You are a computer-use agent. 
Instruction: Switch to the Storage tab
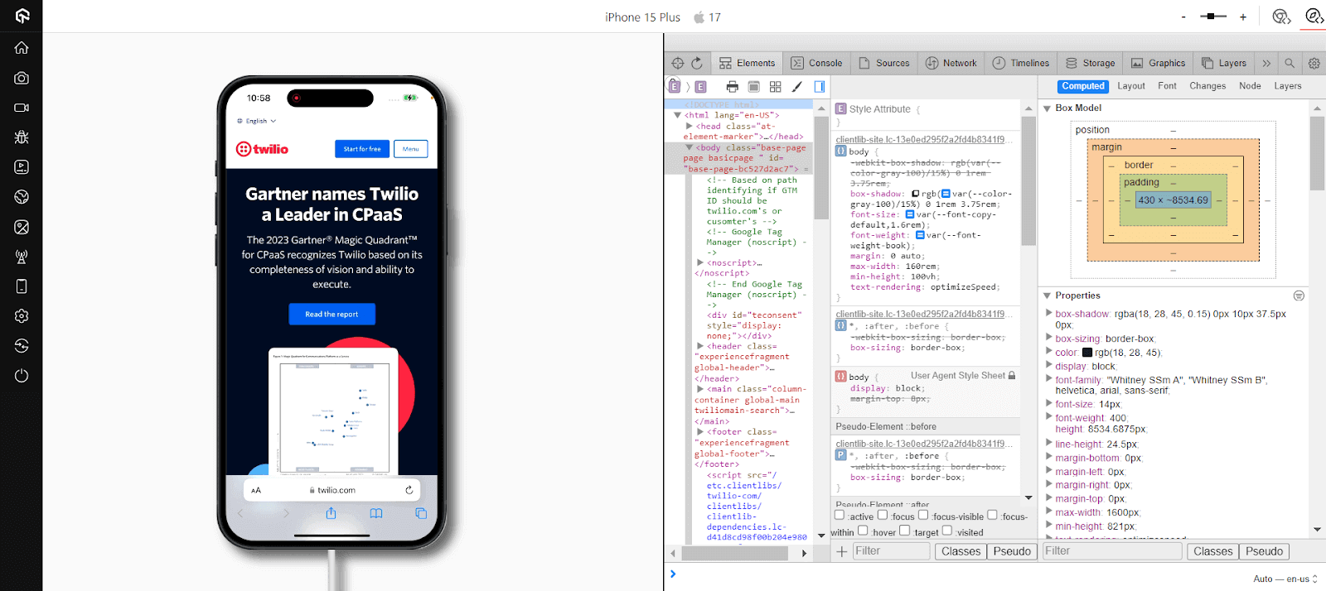click(x=1090, y=63)
